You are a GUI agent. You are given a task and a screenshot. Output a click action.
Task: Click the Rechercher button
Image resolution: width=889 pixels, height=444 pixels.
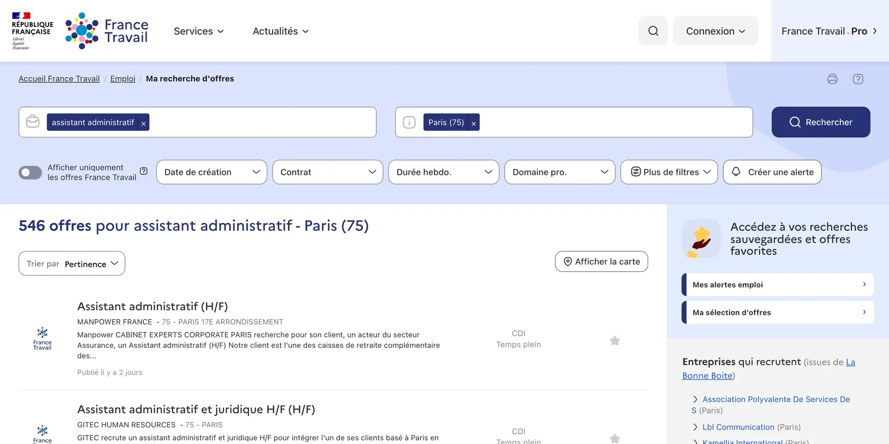821,122
